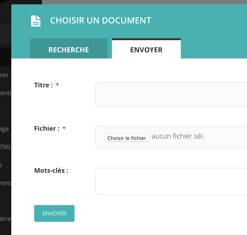This screenshot has width=247, height=235.
Task: Open the sidebar item ending in 'age'
Action: [x=5, y=129]
